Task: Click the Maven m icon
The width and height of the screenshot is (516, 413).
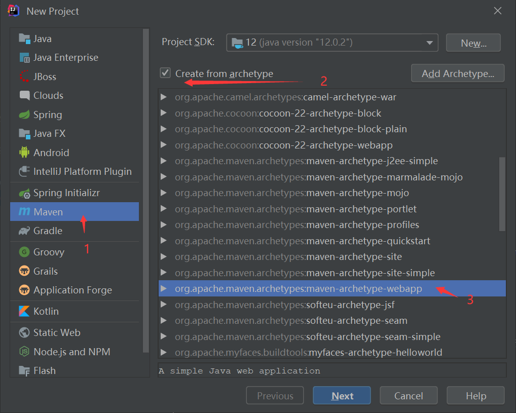Action: click(24, 211)
